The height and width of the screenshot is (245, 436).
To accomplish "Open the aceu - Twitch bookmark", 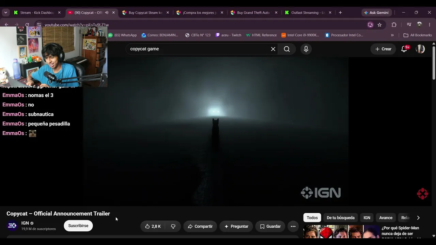I will coord(229,35).
